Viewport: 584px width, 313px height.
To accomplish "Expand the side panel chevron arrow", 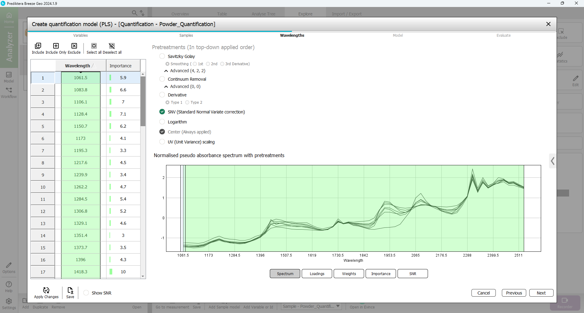I will pyautogui.click(x=552, y=161).
